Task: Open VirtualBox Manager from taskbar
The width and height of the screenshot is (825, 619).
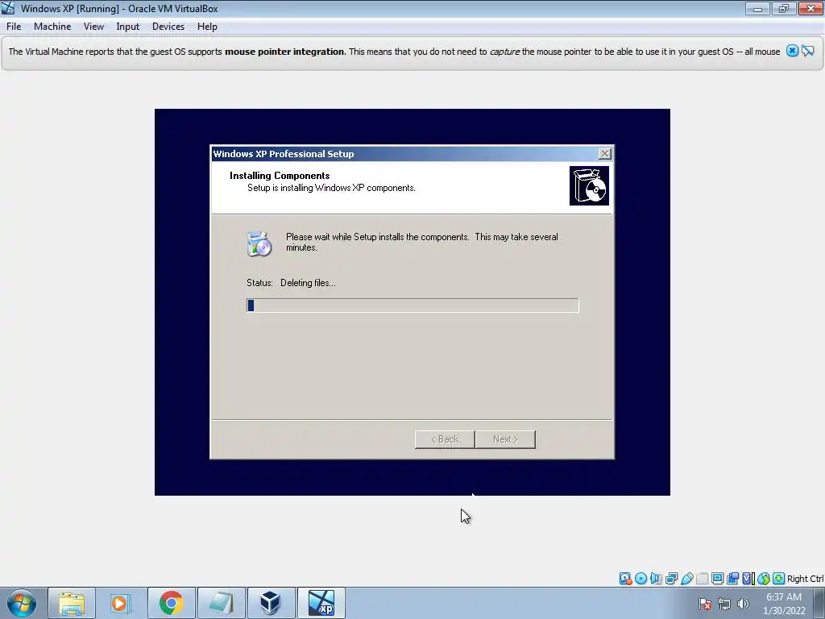Action: click(x=271, y=603)
